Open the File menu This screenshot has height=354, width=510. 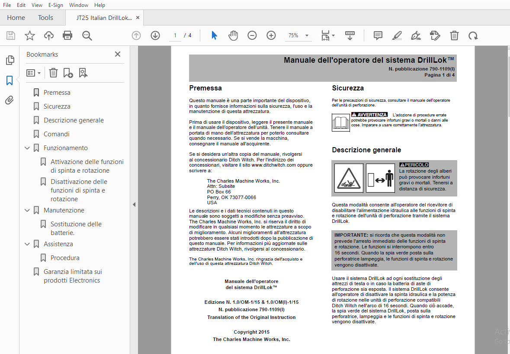pos(7,5)
